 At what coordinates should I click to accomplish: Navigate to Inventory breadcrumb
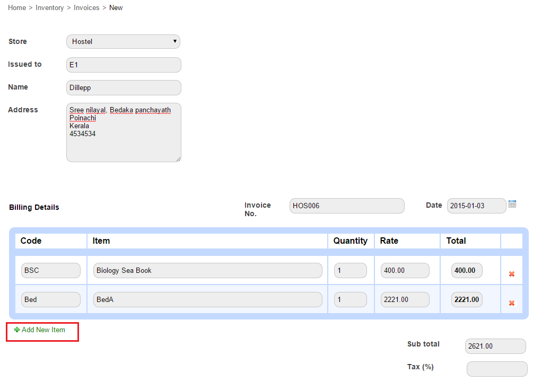coord(50,7)
